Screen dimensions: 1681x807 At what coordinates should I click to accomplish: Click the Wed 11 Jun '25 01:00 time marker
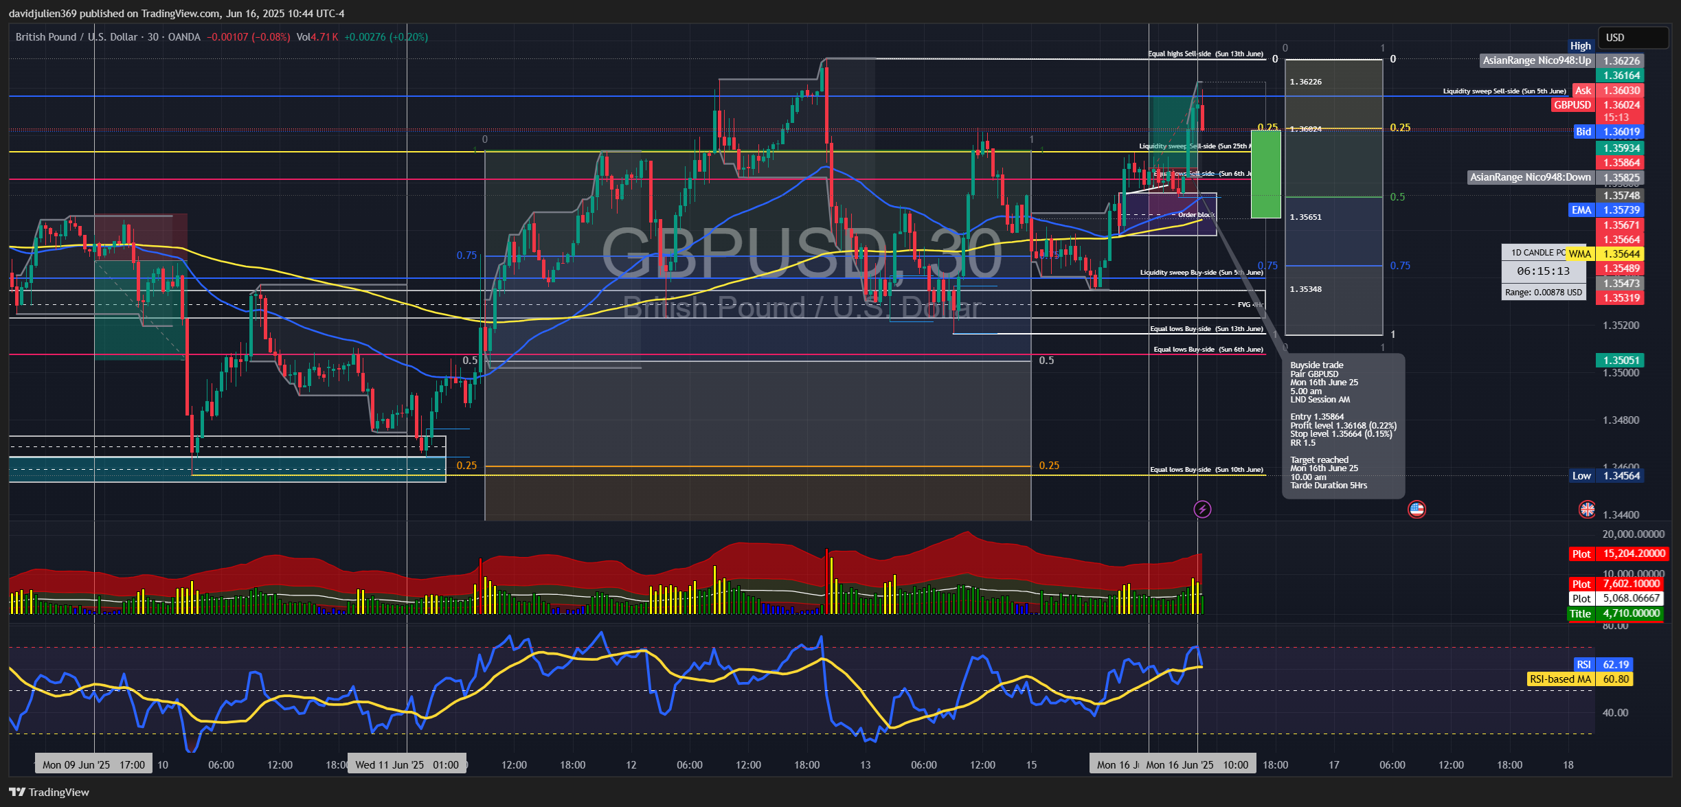click(x=407, y=765)
